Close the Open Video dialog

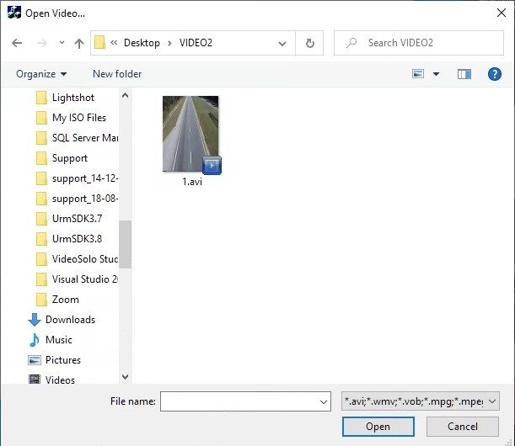[502, 13]
